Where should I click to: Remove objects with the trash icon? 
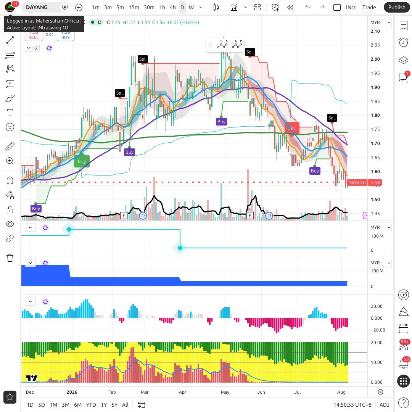point(10,258)
